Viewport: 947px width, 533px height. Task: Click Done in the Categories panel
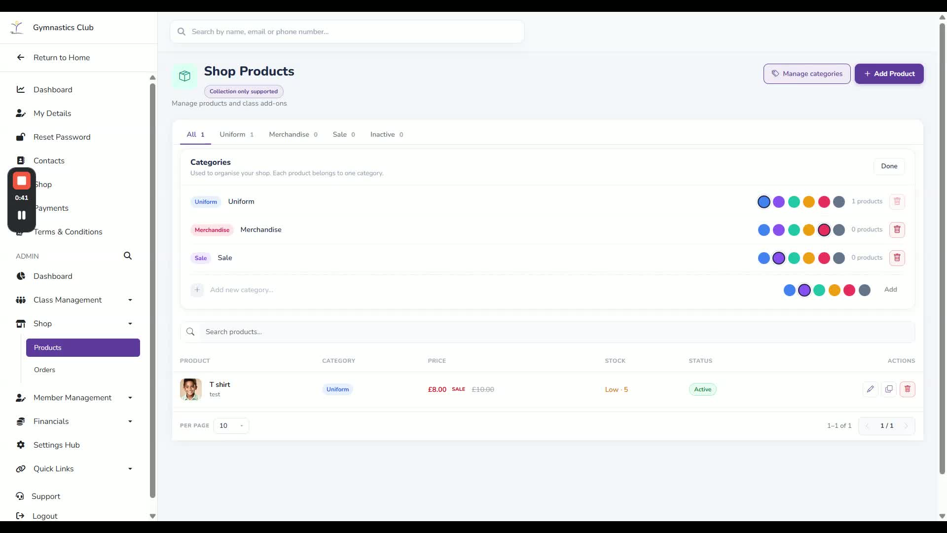tap(889, 166)
